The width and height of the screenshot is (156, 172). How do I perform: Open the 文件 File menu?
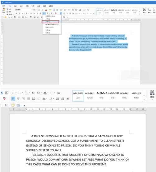coord(4,6)
